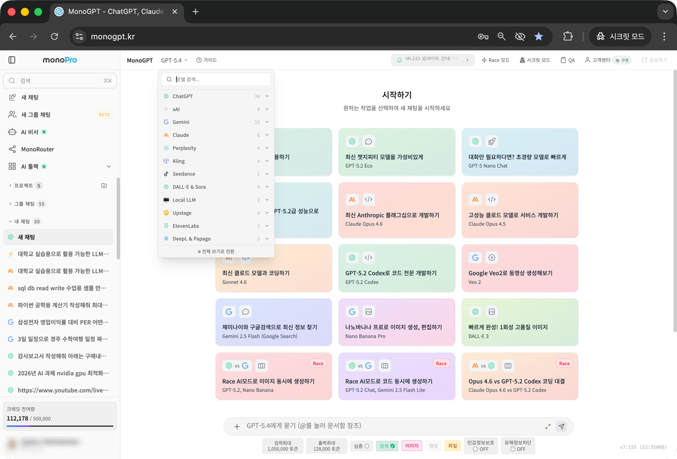Select DALL-E & Sora in model list

pos(216,187)
